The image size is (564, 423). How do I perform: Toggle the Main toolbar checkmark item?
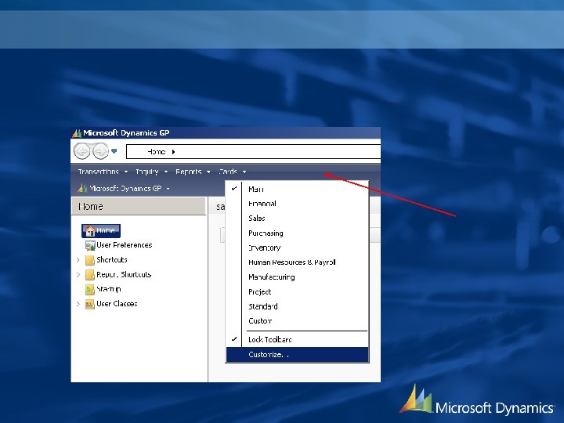coord(297,189)
